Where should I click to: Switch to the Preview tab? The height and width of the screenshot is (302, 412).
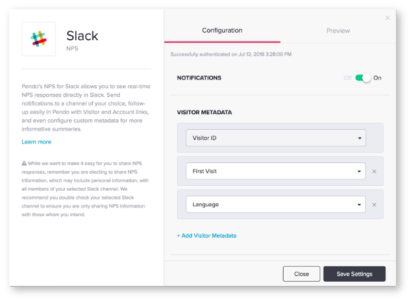tap(338, 31)
